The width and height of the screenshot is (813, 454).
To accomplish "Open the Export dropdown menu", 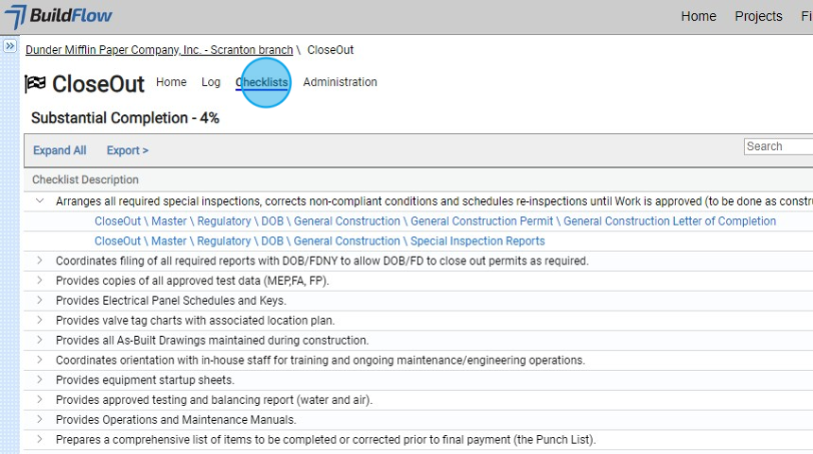I will [x=128, y=150].
